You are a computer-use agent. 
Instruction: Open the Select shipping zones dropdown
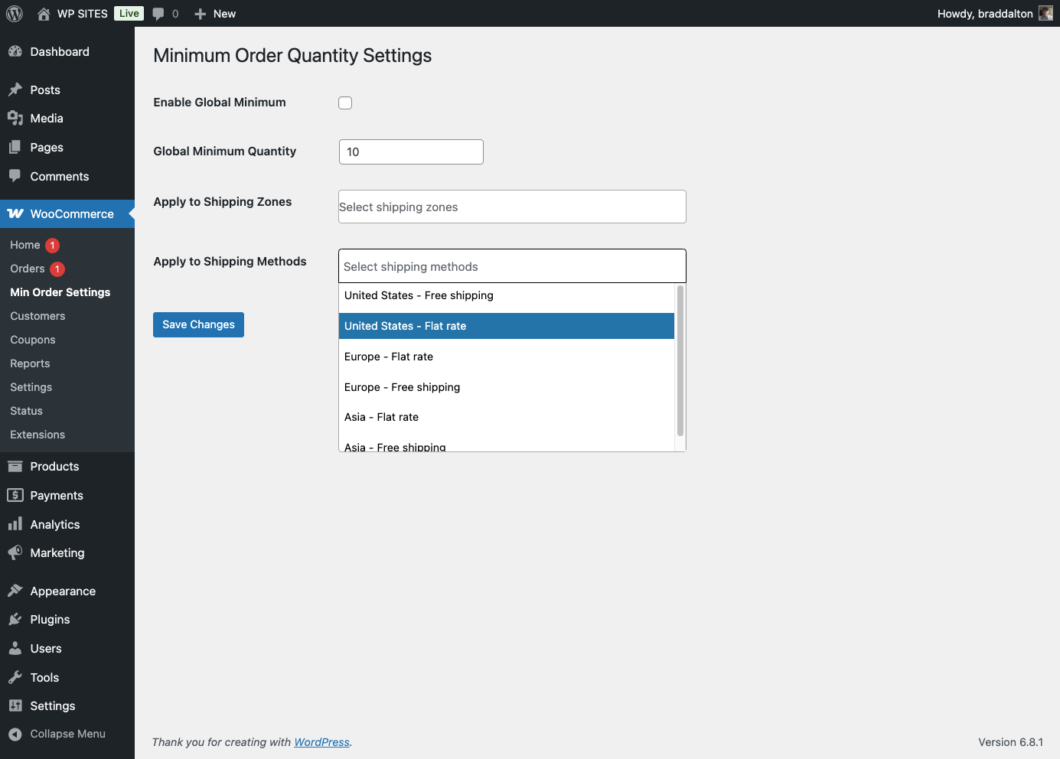(512, 207)
